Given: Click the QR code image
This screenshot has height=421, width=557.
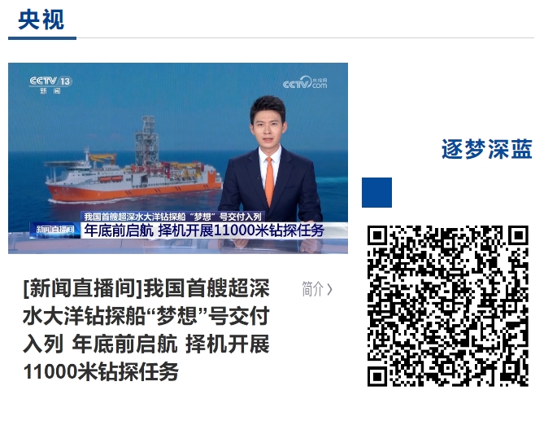Looking at the screenshot, I should pos(447,306).
